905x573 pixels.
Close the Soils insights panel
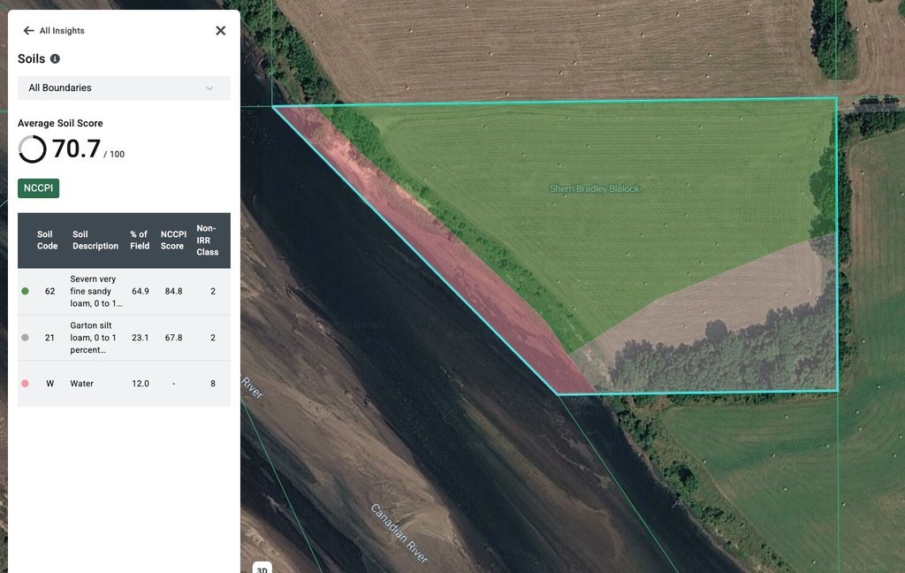(220, 31)
